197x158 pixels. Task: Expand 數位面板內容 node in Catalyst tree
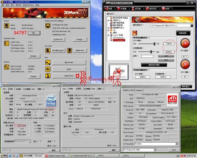tap(108, 28)
